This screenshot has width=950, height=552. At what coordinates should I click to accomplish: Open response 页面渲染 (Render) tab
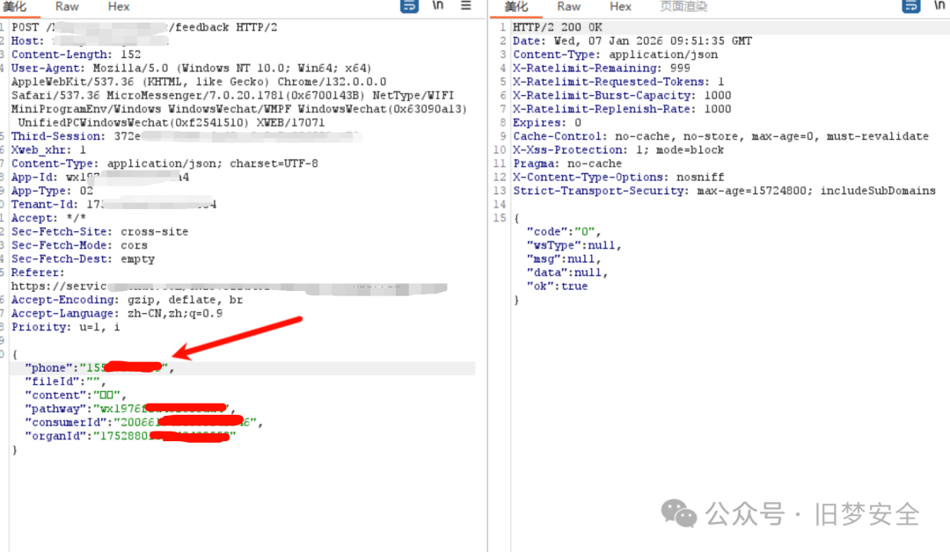click(683, 7)
